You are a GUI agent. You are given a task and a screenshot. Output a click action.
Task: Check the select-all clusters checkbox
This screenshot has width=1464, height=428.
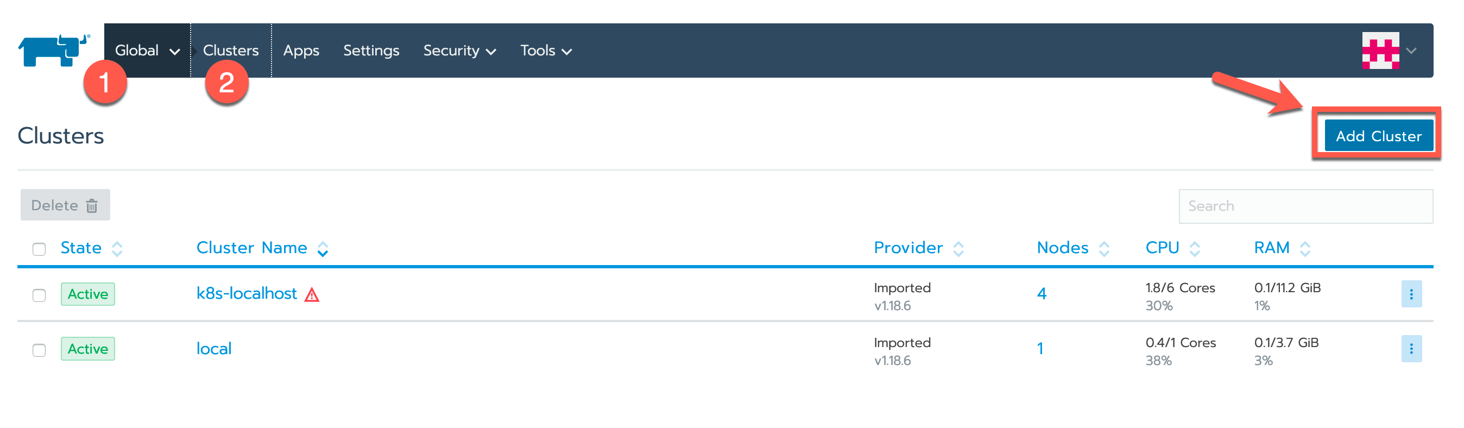click(x=39, y=249)
